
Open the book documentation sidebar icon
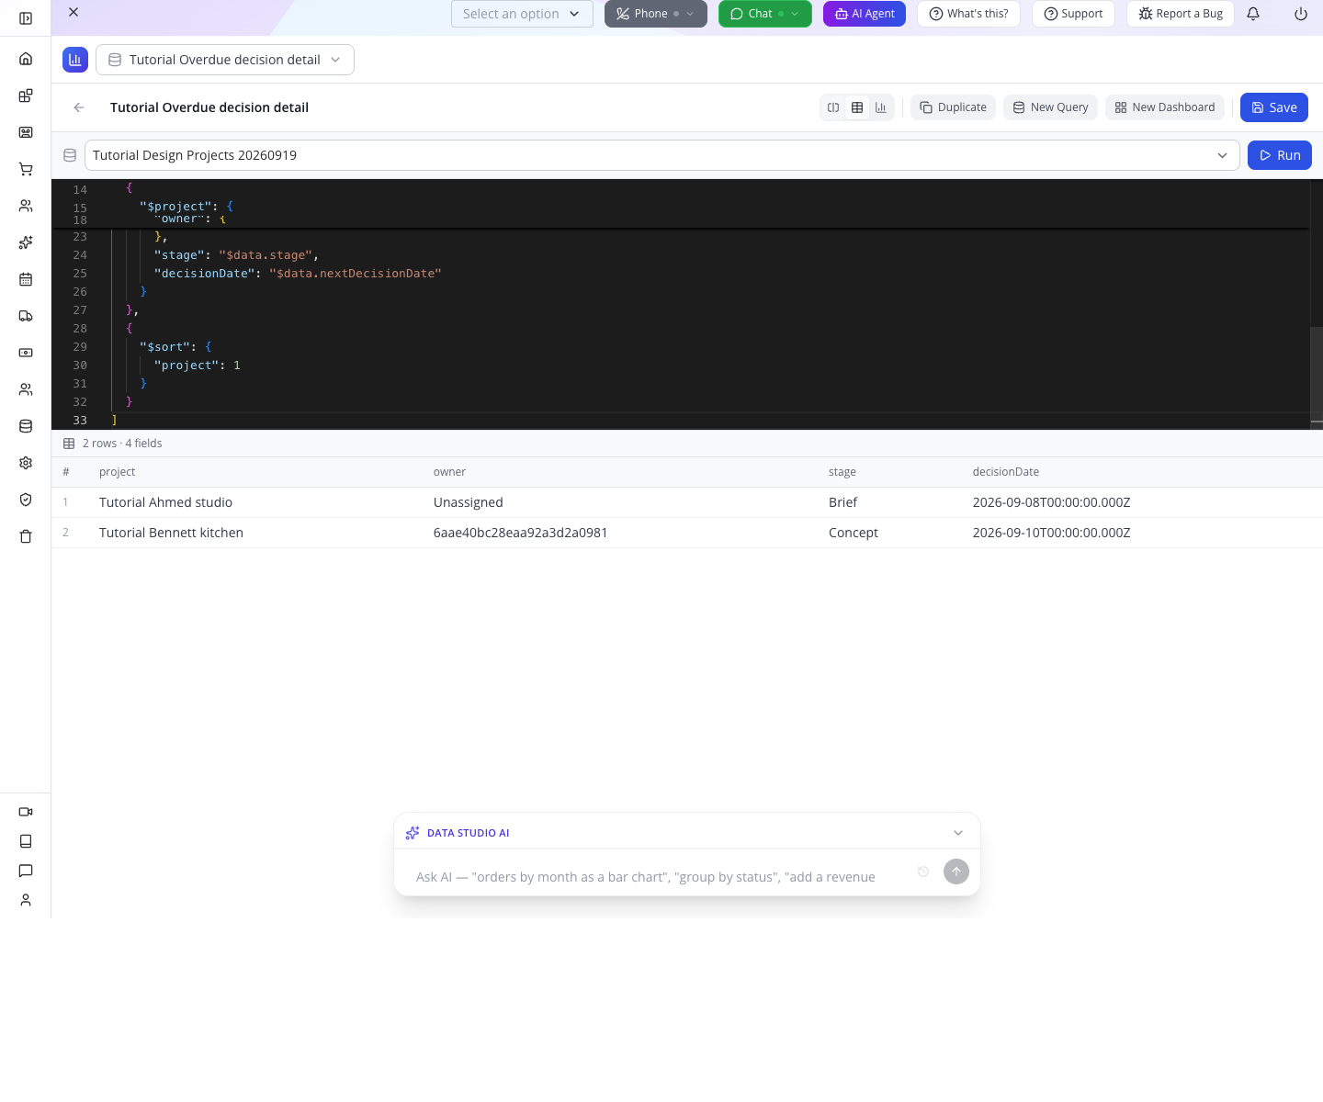click(26, 841)
